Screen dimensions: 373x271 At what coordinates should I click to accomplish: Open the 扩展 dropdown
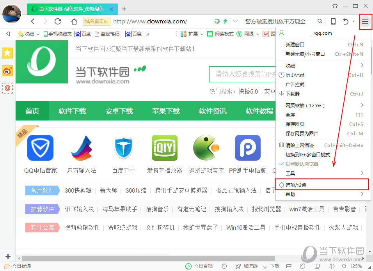click(x=192, y=34)
